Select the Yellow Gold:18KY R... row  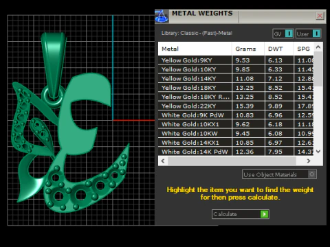coord(236,97)
